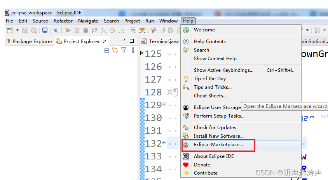This screenshot has width=328, height=180.
Task: Click the Suspend debug icon
Action: [77, 31]
